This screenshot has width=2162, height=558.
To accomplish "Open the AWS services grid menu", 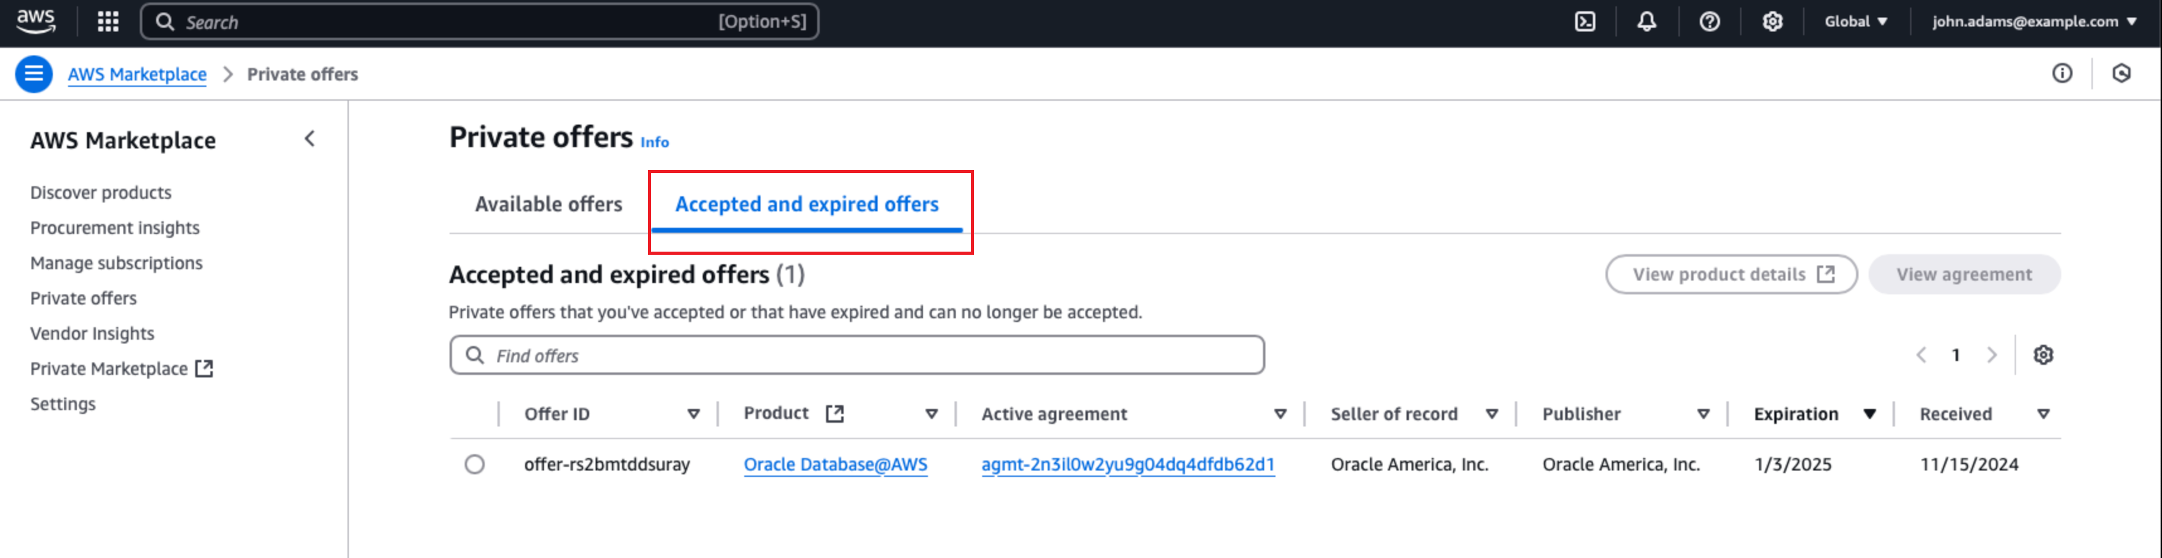I will [108, 22].
